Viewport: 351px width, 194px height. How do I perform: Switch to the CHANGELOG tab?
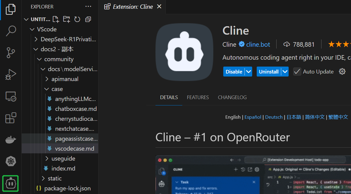click(232, 97)
